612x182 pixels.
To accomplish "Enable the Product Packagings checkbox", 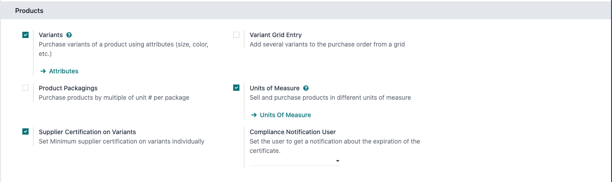I will pos(25,88).
